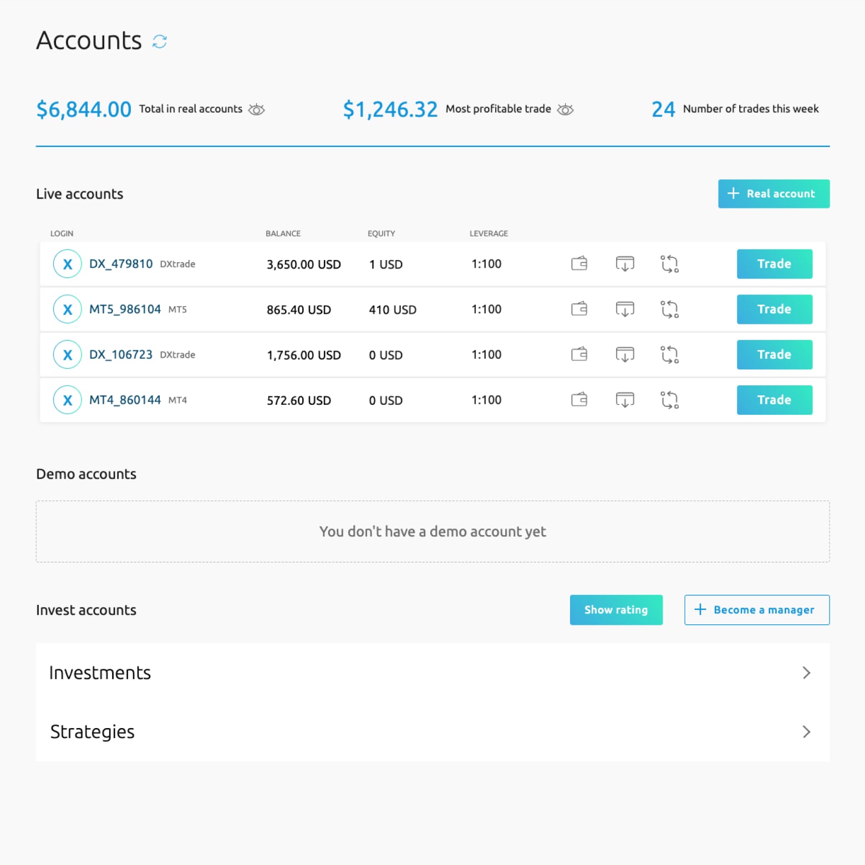Add a new Real account
This screenshot has width=865, height=865.
point(774,194)
